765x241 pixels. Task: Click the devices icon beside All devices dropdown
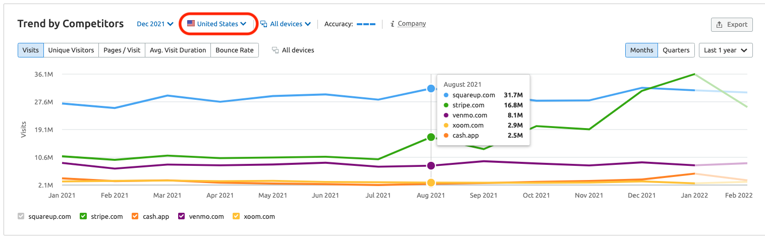(263, 24)
